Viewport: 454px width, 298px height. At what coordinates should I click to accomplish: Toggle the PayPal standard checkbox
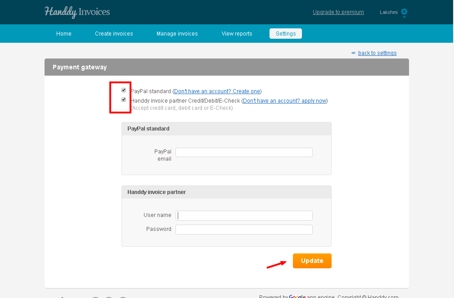point(124,90)
